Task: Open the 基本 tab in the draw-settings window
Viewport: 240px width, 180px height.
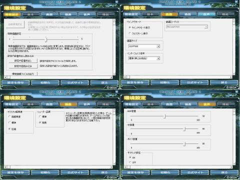Action: (30, 104)
